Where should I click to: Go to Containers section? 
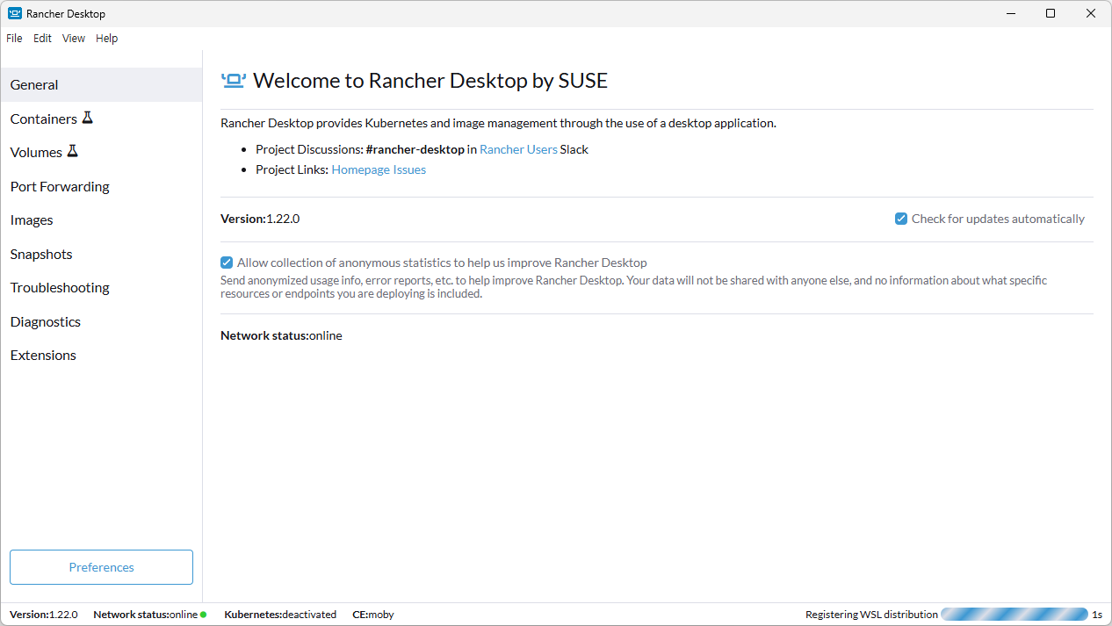click(101, 119)
